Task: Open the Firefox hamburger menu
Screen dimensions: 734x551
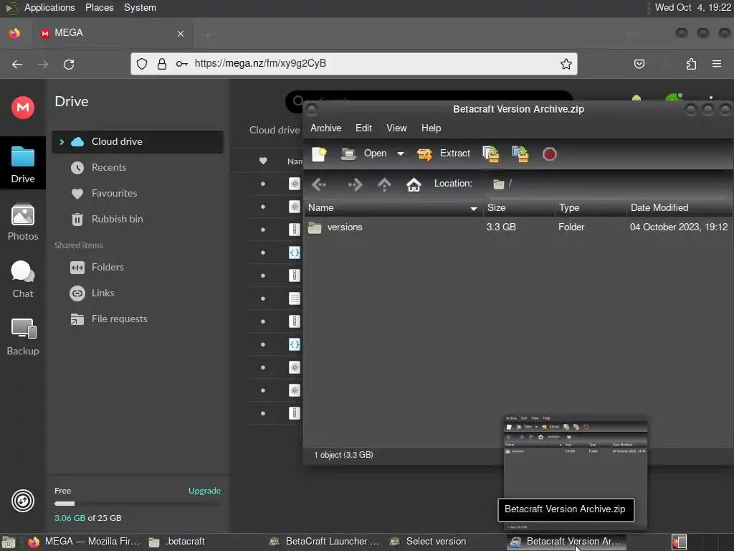Action: coord(716,64)
